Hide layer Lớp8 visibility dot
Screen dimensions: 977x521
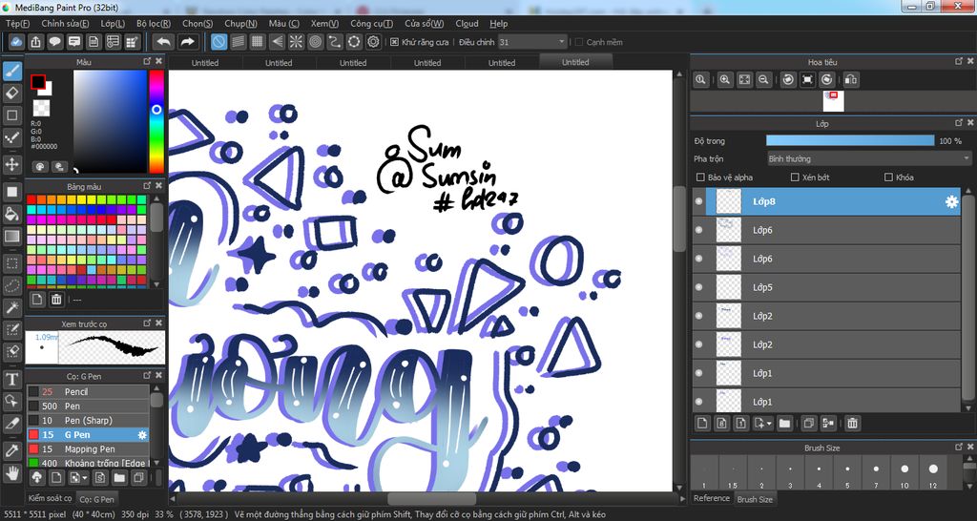pyautogui.click(x=698, y=201)
